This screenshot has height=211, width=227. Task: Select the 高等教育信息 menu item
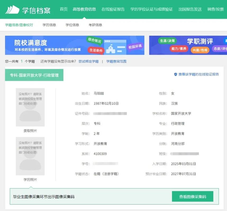click(x=84, y=9)
